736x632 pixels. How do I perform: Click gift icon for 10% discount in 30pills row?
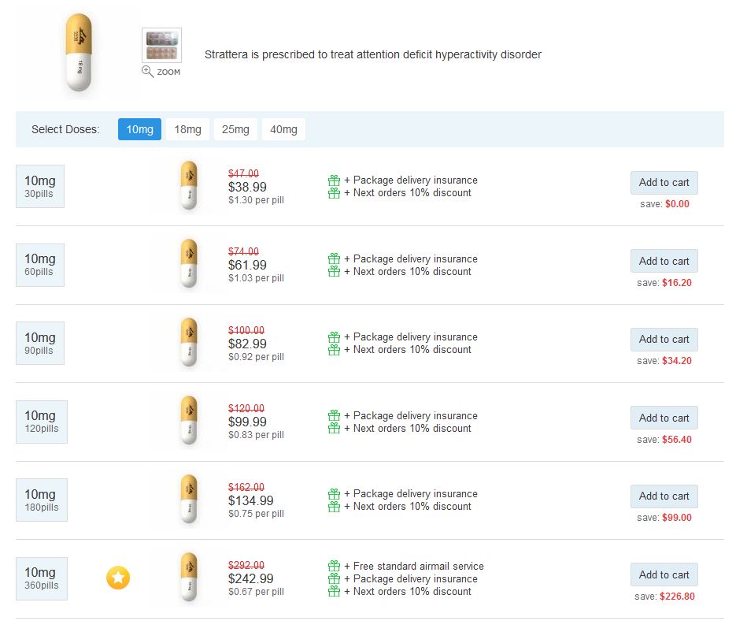[x=335, y=192]
